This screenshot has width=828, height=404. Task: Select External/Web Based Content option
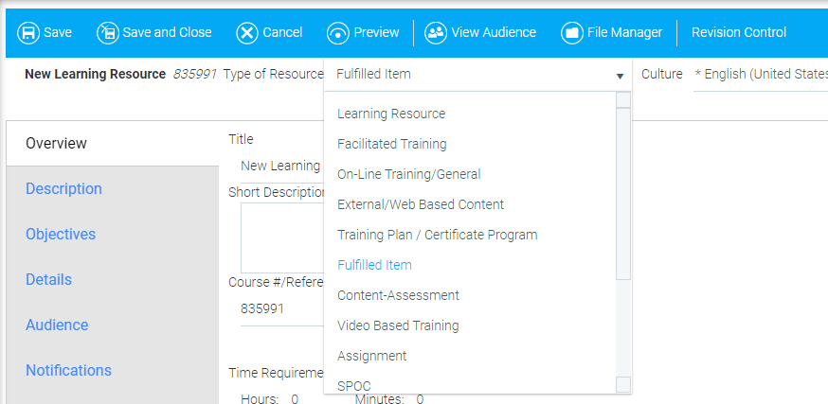pyautogui.click(x=420, y=205)
